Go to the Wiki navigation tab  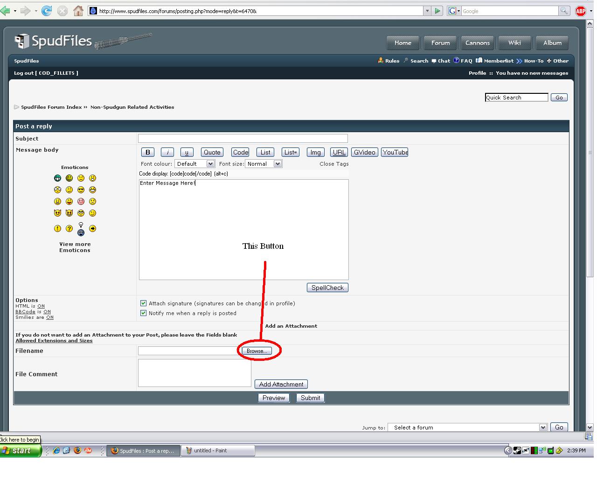pos(514,43)
